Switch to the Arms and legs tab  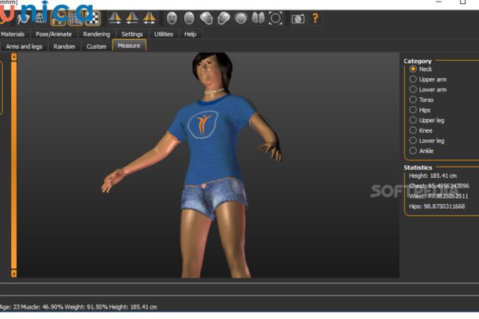[x=24, y=47]
